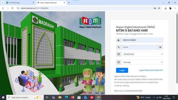
Task: Open a new browser tab
Action: pos(69,3)
